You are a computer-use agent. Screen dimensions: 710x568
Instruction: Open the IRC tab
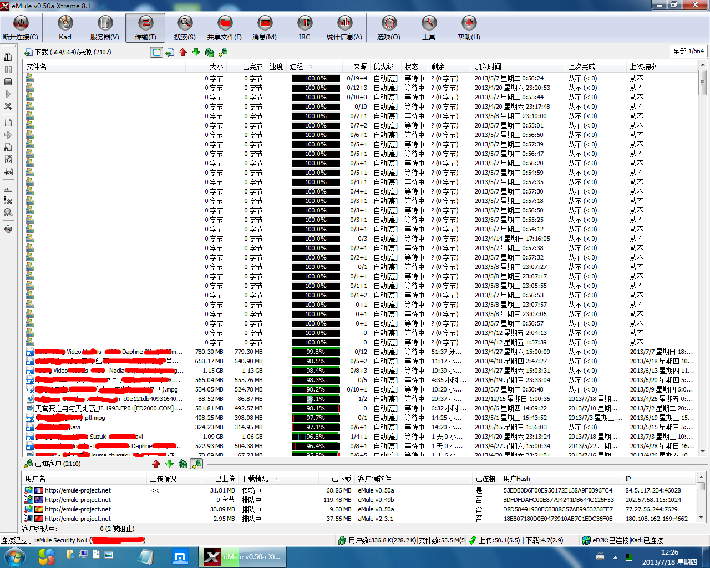click(x=305, y=28)
